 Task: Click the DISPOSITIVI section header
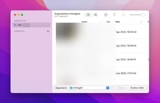(20, 21)
